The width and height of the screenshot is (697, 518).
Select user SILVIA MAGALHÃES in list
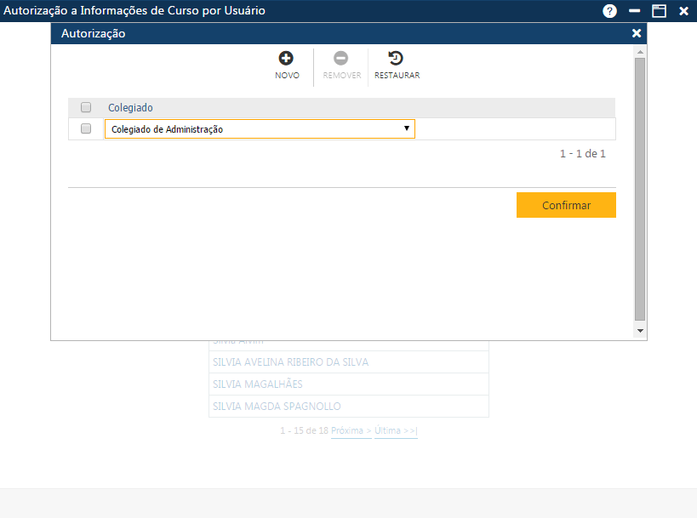click(257, 384)
